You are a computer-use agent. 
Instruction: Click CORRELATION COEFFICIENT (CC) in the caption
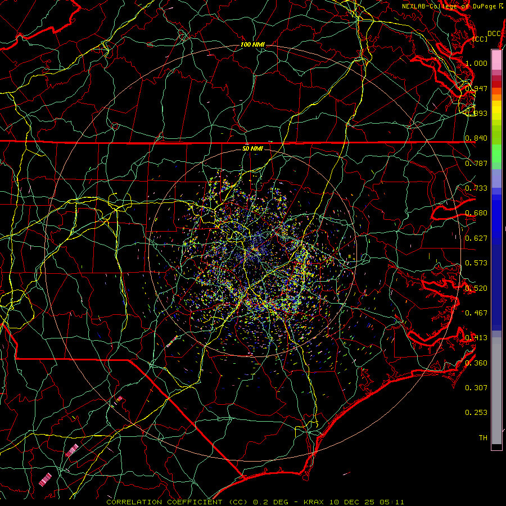click(x=177, y=502)
